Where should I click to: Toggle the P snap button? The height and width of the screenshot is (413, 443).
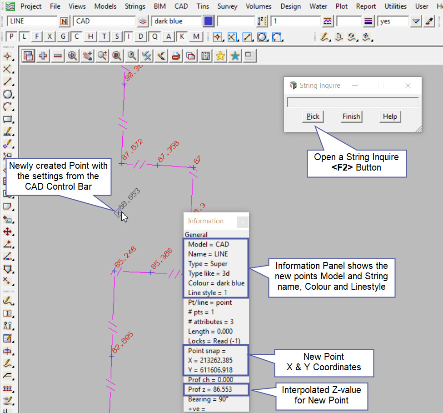coord(11,37)
